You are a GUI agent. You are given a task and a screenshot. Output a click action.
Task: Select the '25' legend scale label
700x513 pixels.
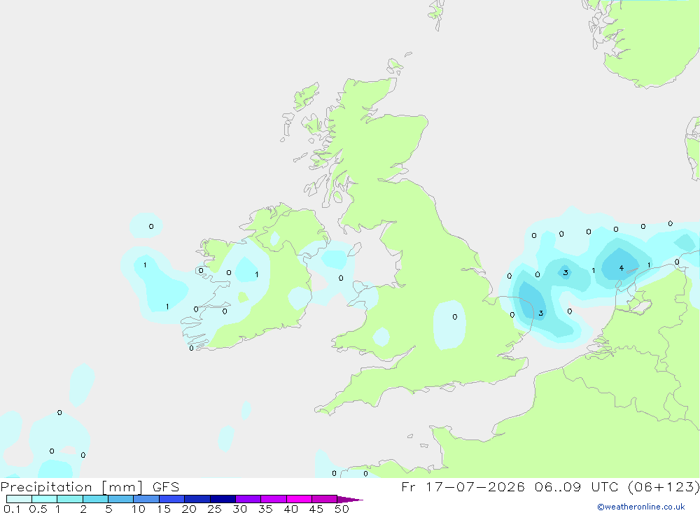(214, 509)
